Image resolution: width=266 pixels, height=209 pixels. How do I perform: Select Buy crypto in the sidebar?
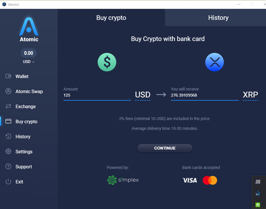pos(26,122)
